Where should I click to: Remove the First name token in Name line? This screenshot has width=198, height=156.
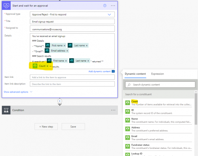(x=65, y=46)
